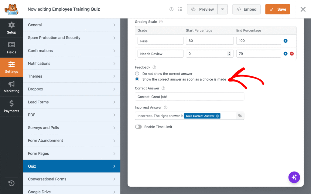
Task: Remove the Needs Review grade row
Action: click(x=292, y=54)
